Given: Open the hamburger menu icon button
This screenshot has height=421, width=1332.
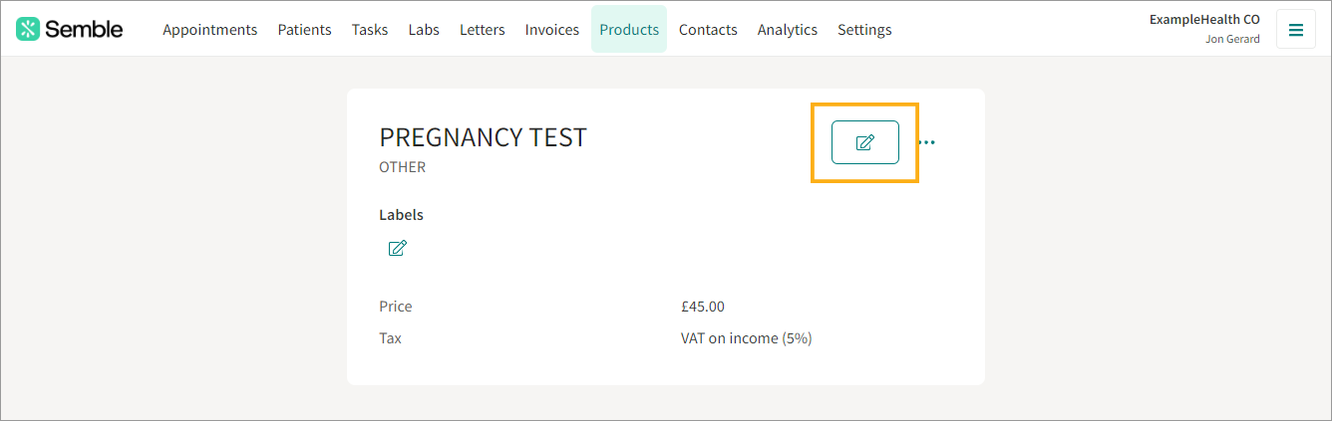Looking at the screenshot, I should tap(1296, 29).
